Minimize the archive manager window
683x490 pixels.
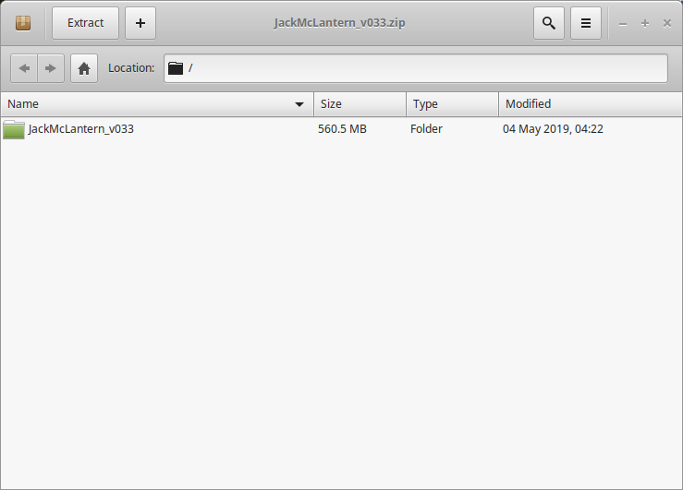tap(623, 23)
